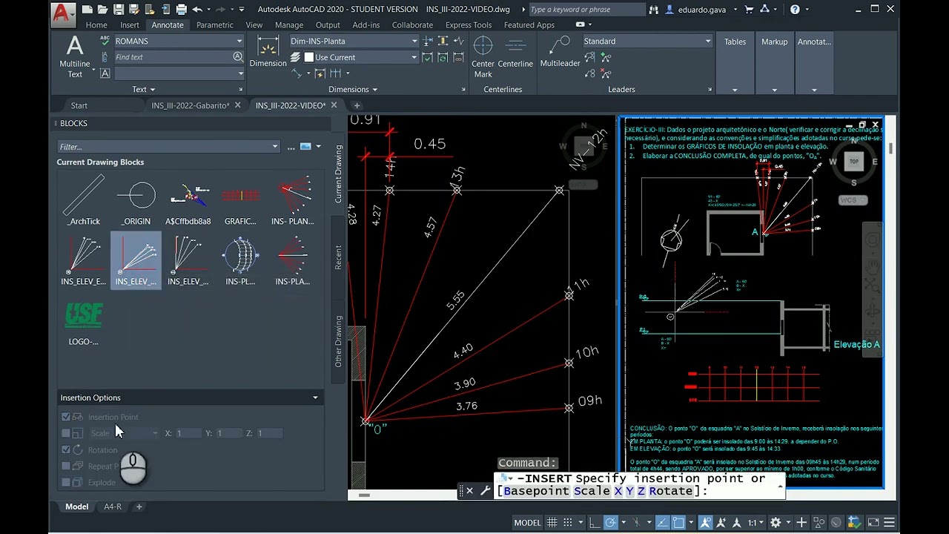Click the Undo arrow icon

pyautogui.click(x=197, y=10)
